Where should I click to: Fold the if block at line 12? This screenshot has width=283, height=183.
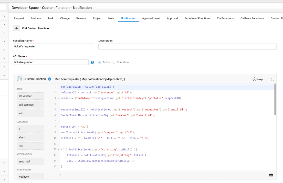[x=59, y=149]
